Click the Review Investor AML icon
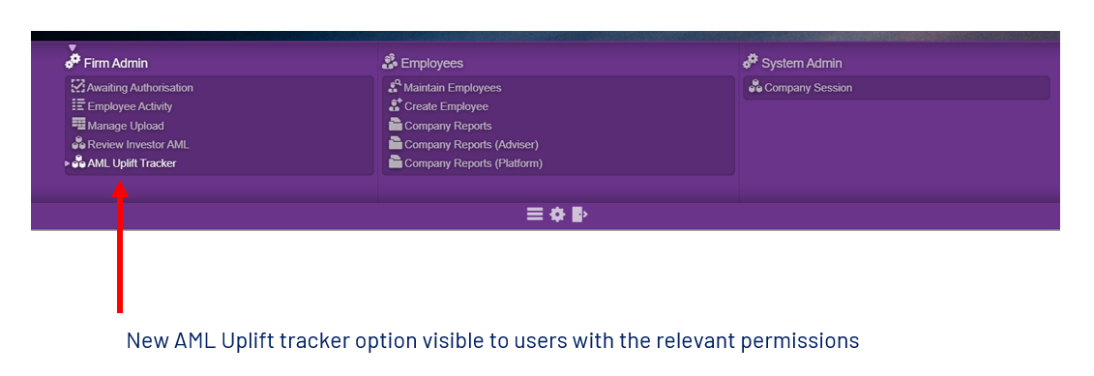The width and height of the screenshot is (1094, 376). (78, 144)
